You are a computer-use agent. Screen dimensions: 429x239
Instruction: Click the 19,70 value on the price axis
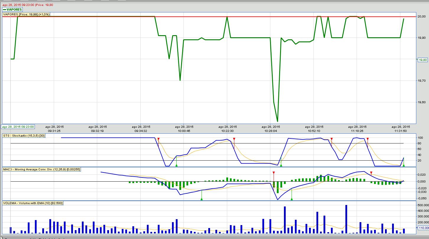click(x=422, y=81)
